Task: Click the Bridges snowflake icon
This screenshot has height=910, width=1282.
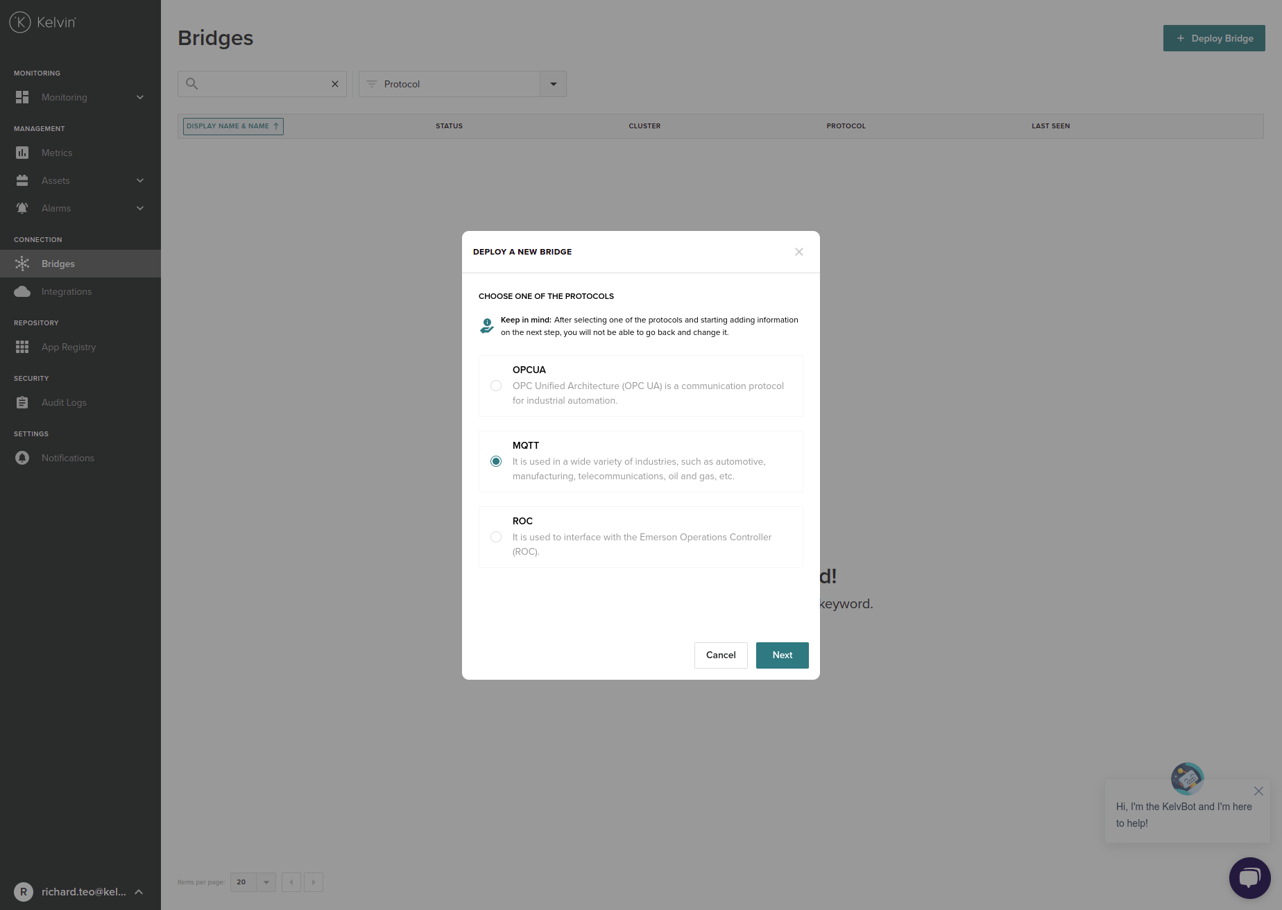Action: pyautogui.click(x=22, y=264)
